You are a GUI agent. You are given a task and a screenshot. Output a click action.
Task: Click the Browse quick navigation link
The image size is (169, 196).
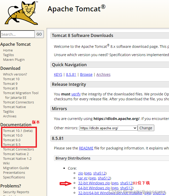click(86, 74)
